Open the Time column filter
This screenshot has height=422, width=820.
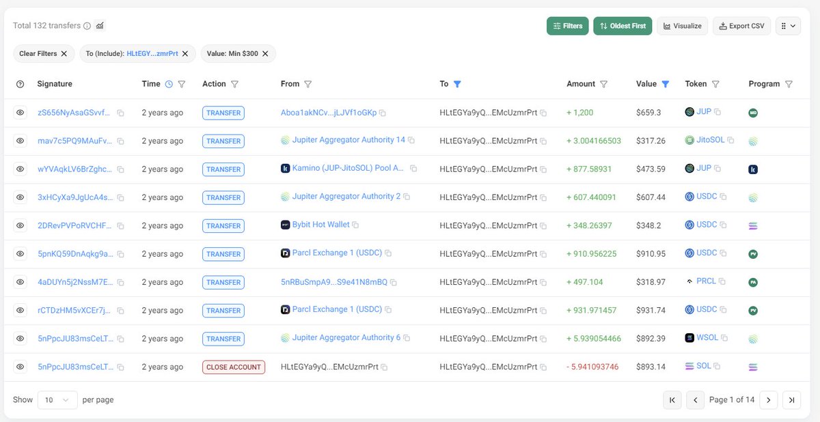click(x=182, y=84)
